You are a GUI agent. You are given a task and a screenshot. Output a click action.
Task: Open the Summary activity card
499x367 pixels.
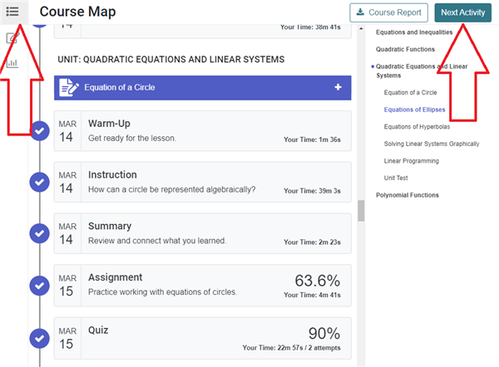(x=203, y=233)
